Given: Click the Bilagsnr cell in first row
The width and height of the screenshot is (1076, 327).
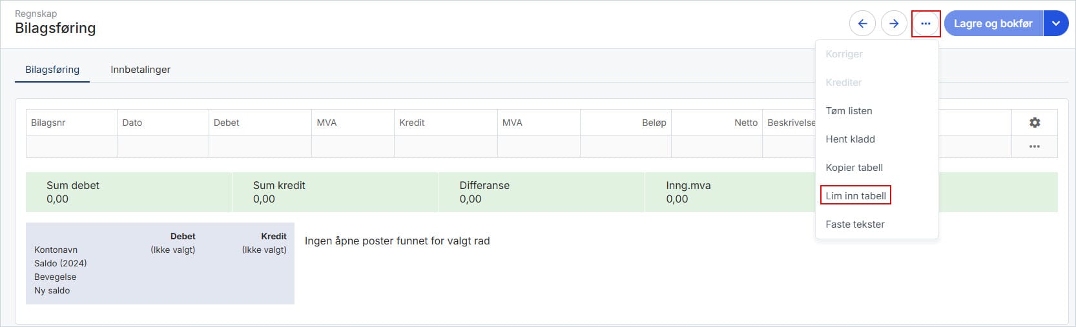Looking at the screenshot, I should tap(71, 147).
